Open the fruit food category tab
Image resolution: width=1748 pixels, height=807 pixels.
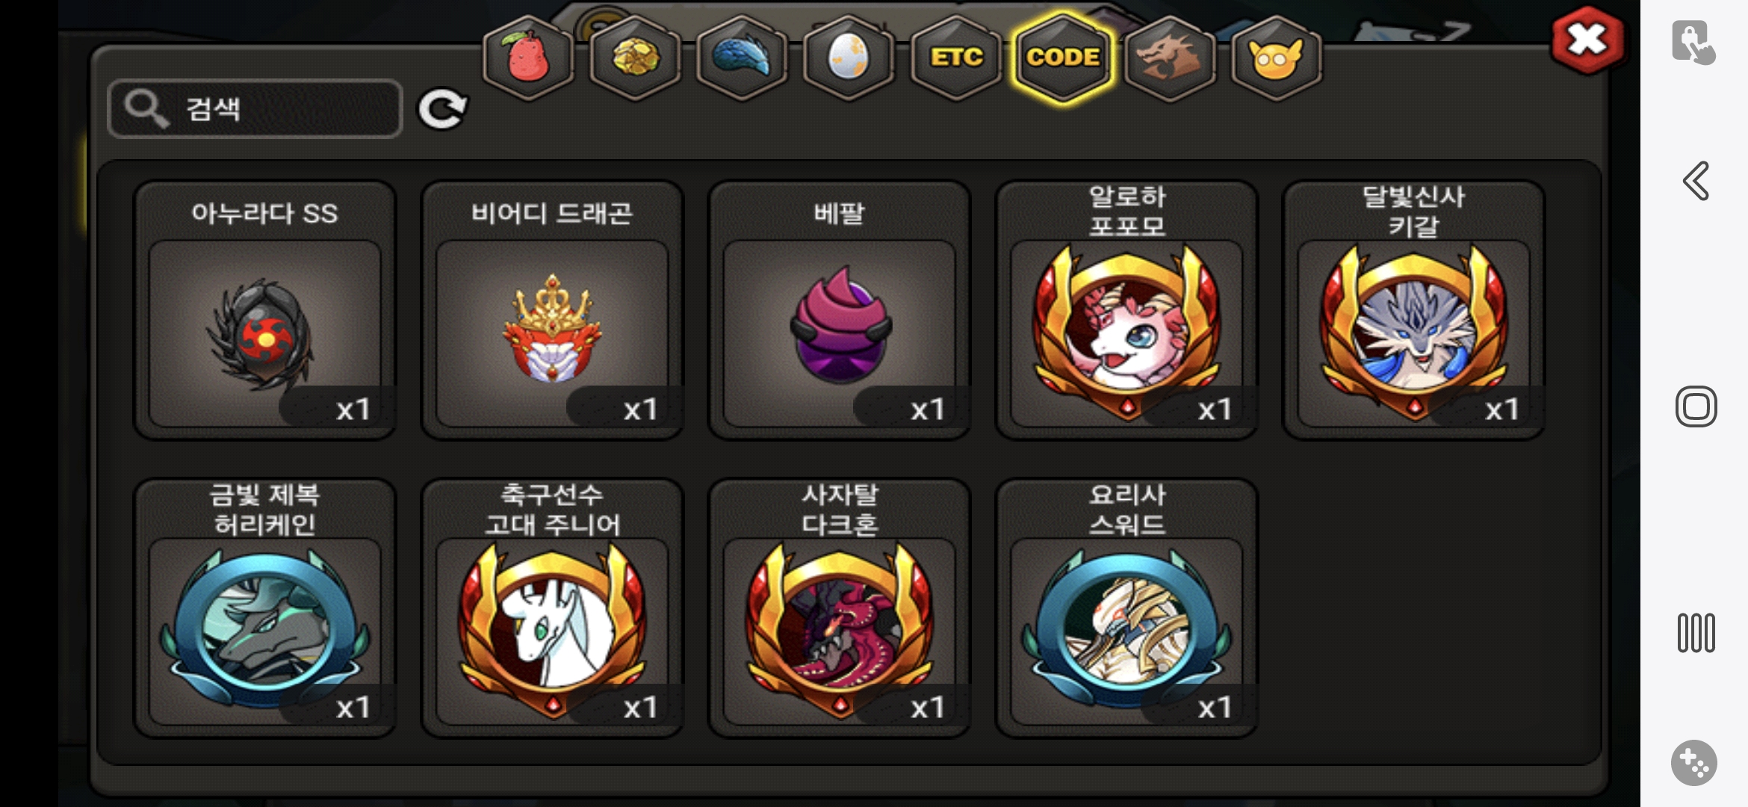point(528,58)
